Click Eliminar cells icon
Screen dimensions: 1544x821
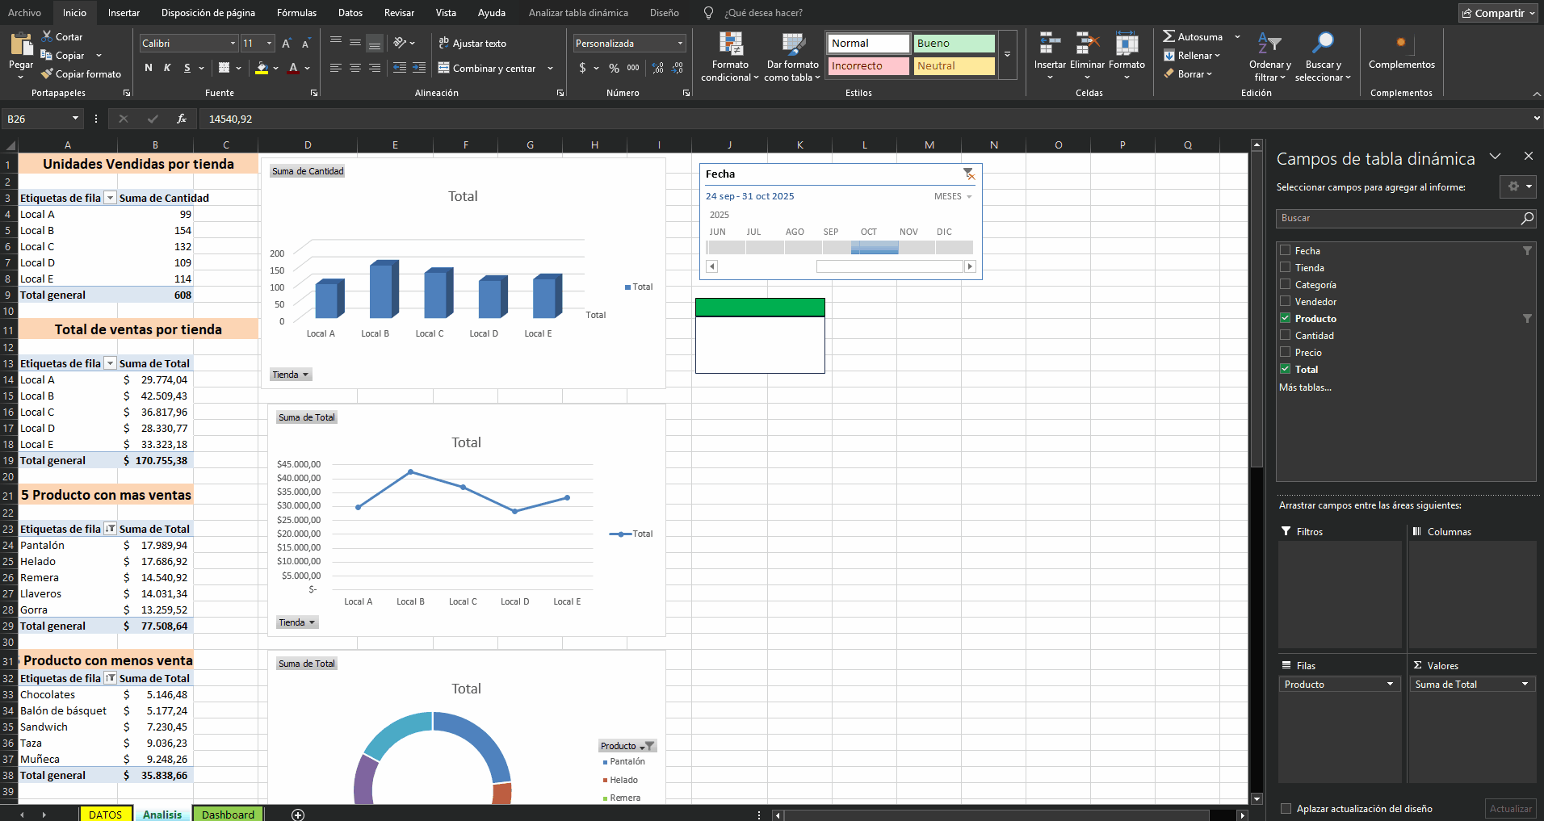coord(1087,44)
